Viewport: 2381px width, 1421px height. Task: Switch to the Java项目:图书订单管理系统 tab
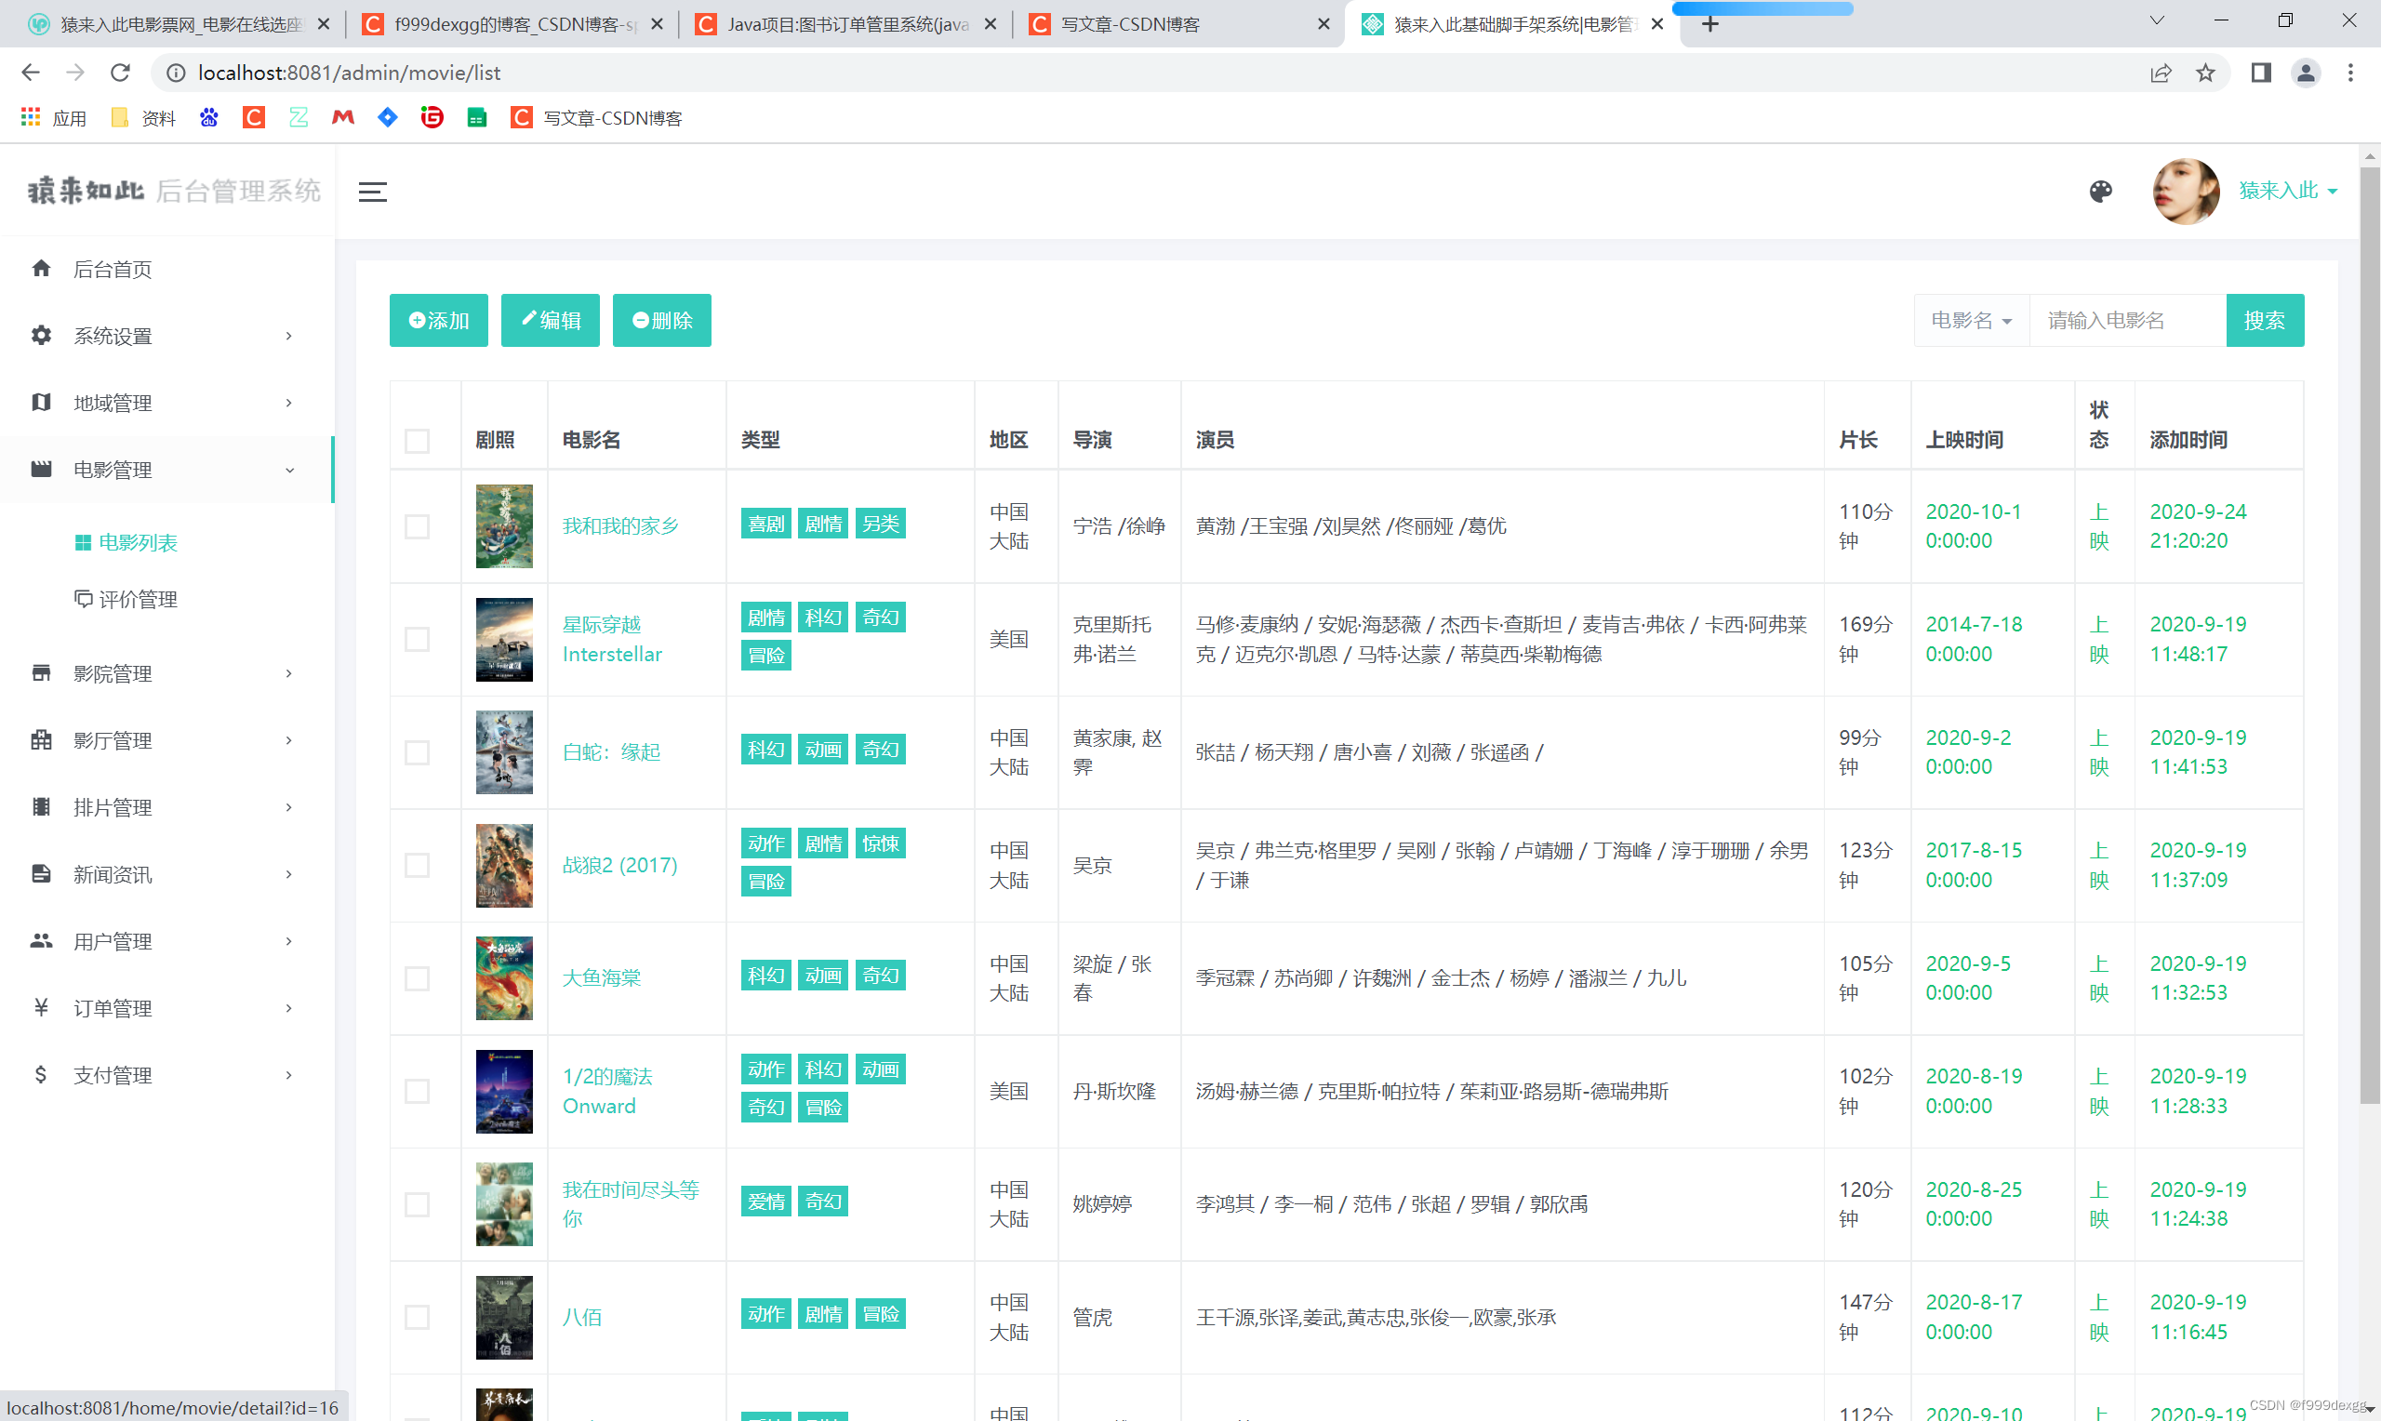point(846,24)
